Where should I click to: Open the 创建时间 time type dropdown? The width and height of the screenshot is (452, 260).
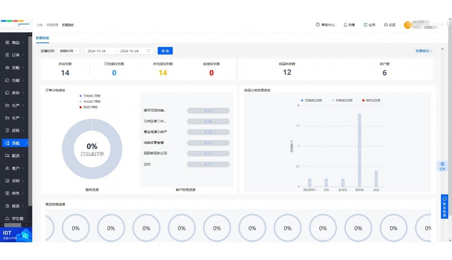tap(69, 51)
